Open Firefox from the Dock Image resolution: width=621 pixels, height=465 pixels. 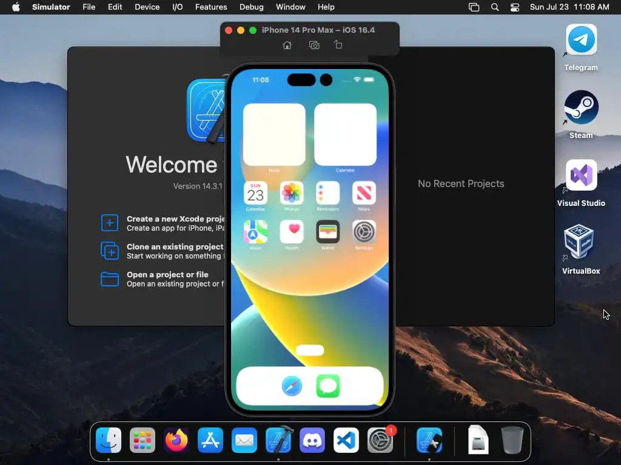point(176,440)
